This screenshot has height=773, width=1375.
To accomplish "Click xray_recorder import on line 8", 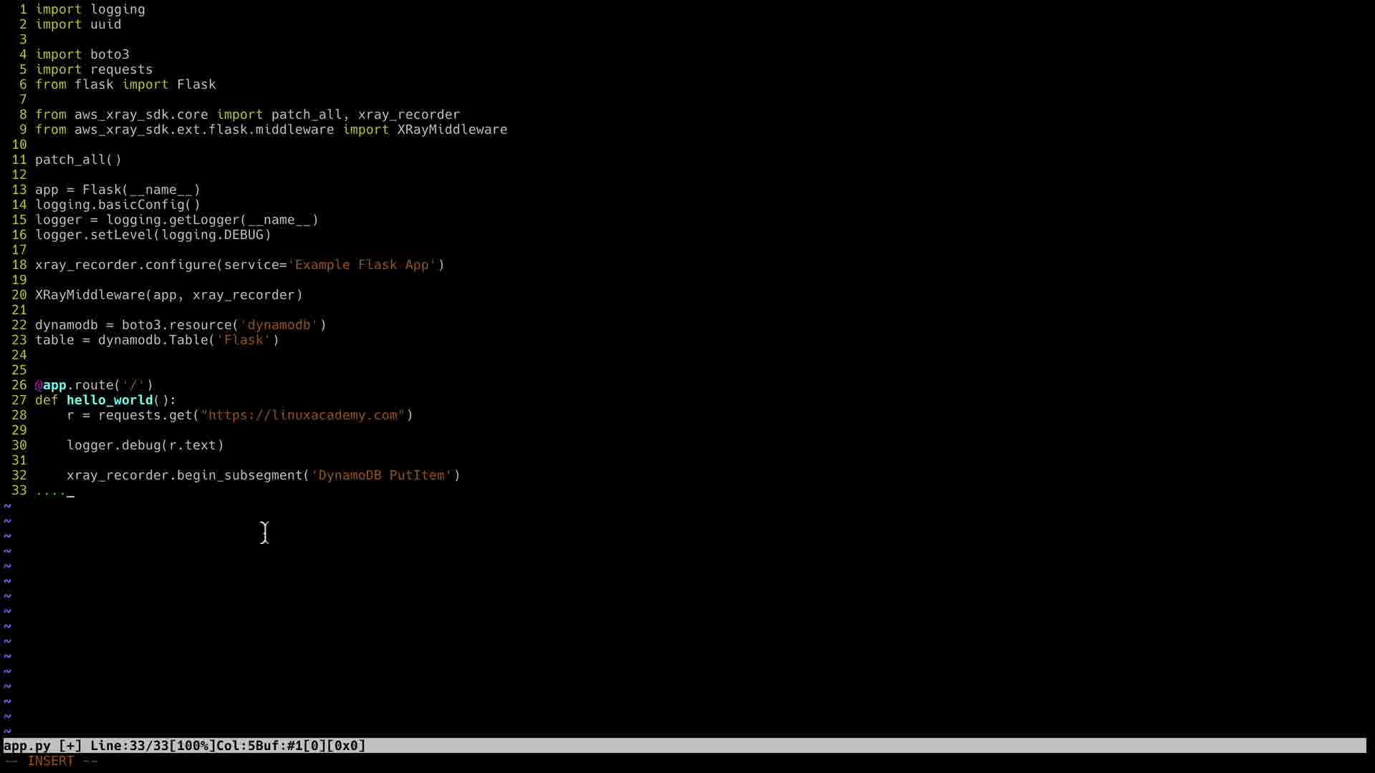I will tap(408, 115).
